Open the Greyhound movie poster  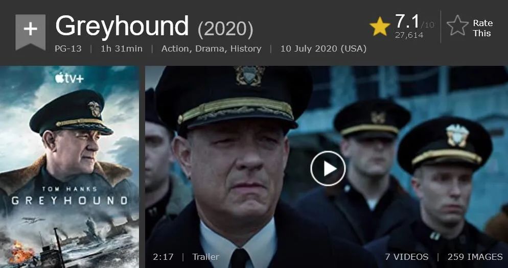click(x=70, y=167)
